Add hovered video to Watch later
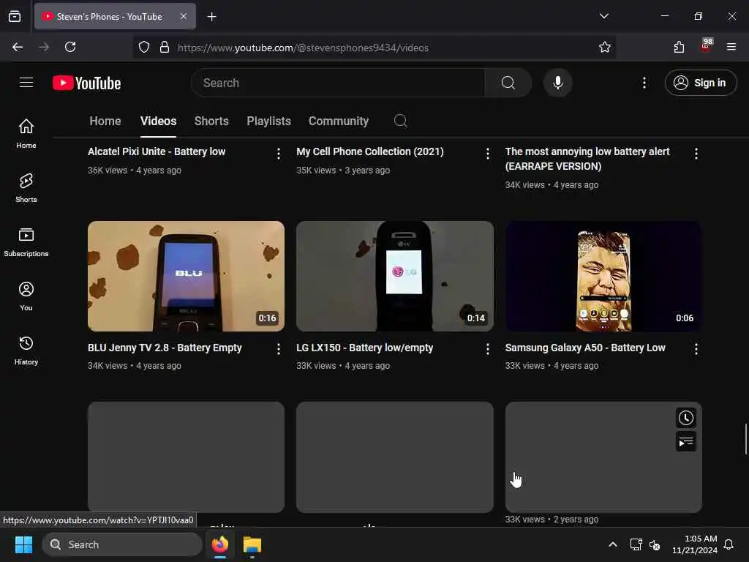Viewport: 749px width, 562px height. (x=685, y=418)
